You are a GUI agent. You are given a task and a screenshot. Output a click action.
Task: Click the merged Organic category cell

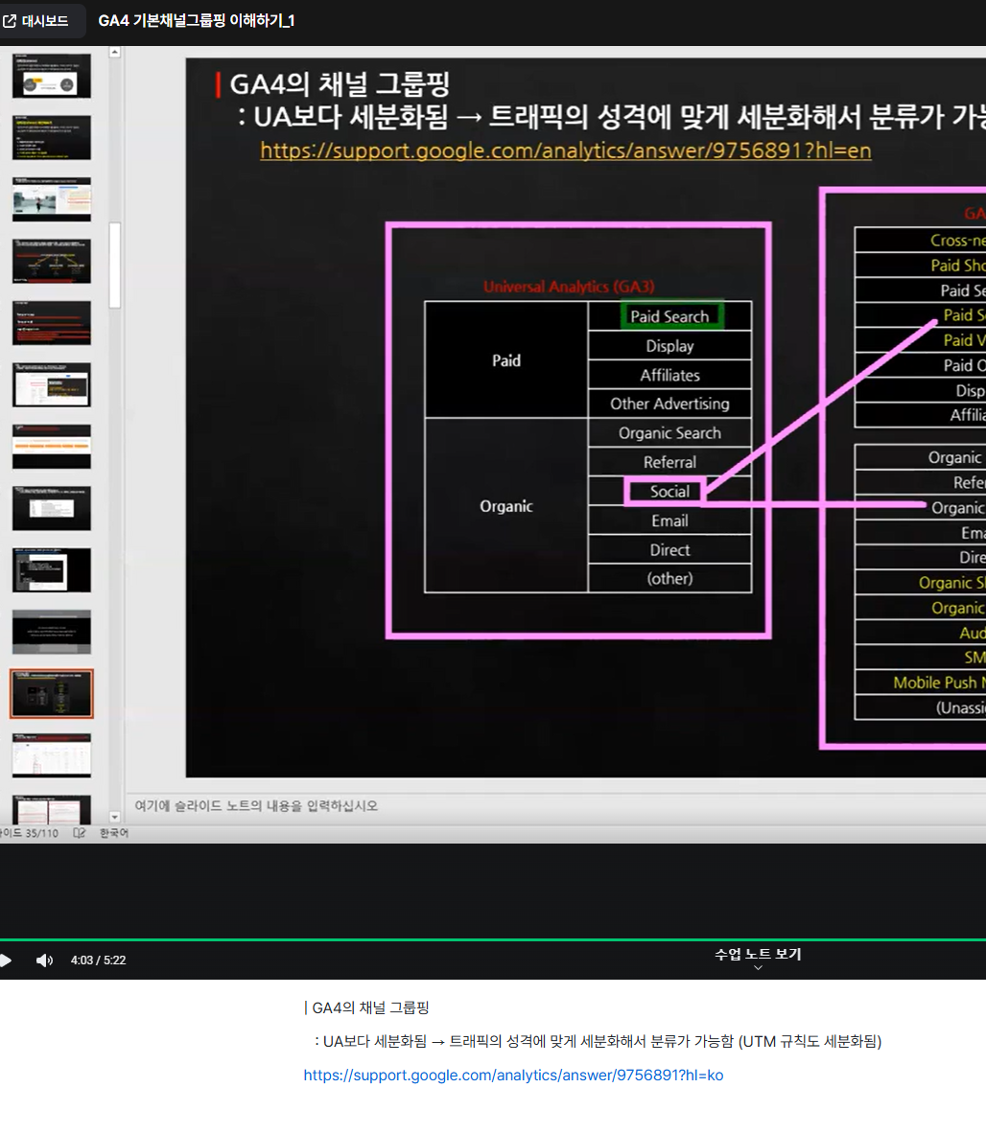click(x=506, y=506)
